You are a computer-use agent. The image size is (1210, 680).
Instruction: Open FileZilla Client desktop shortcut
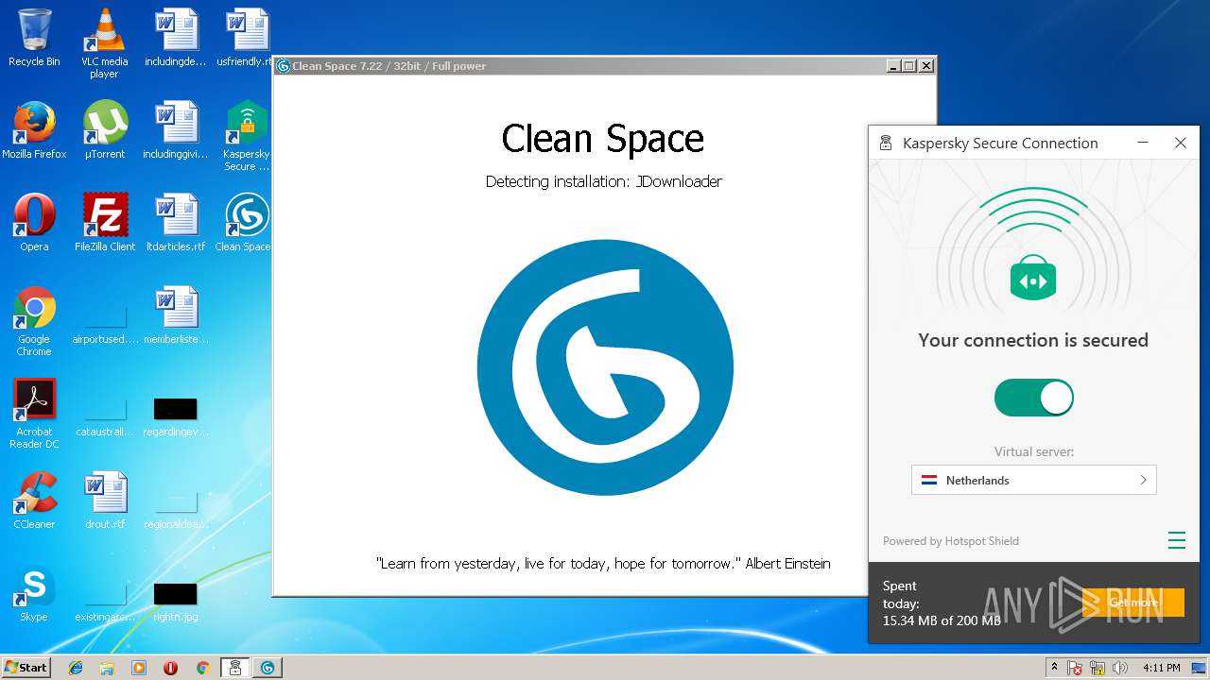click(104, 223)
